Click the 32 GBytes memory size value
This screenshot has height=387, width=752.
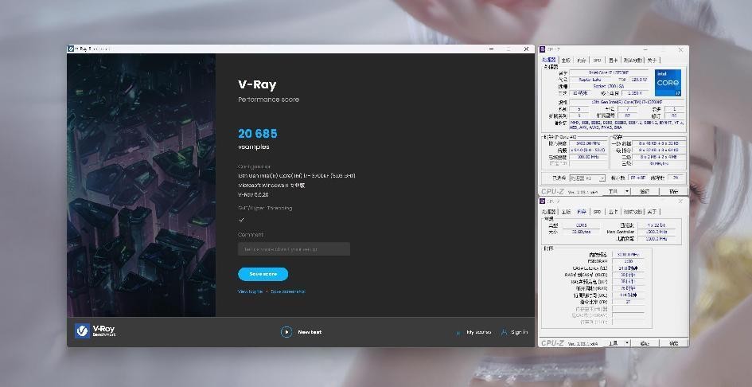(x=581, y=232)
